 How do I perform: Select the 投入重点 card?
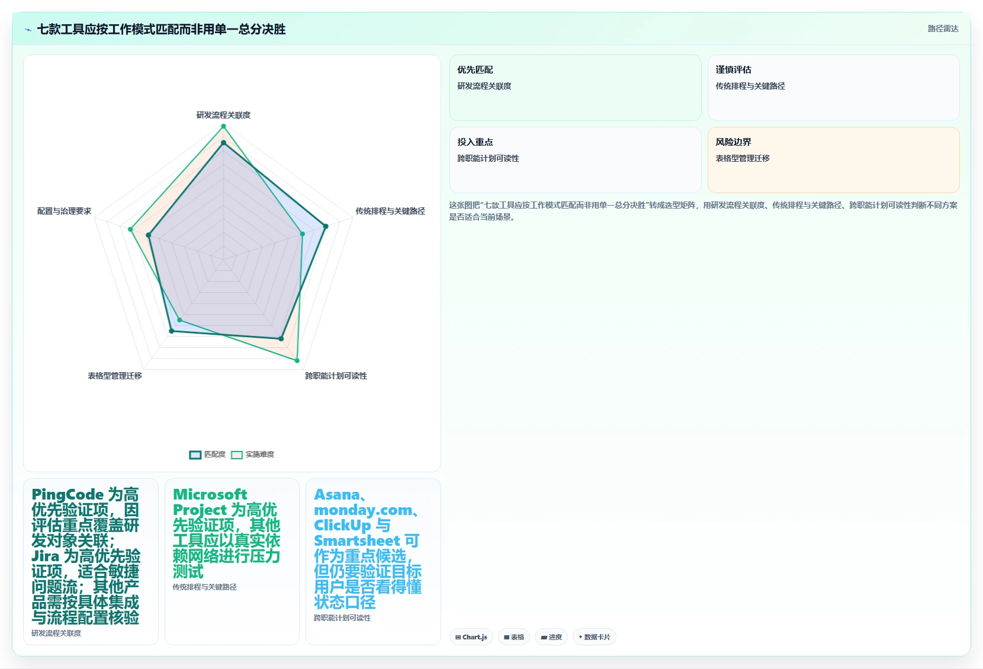coord(576,160)
